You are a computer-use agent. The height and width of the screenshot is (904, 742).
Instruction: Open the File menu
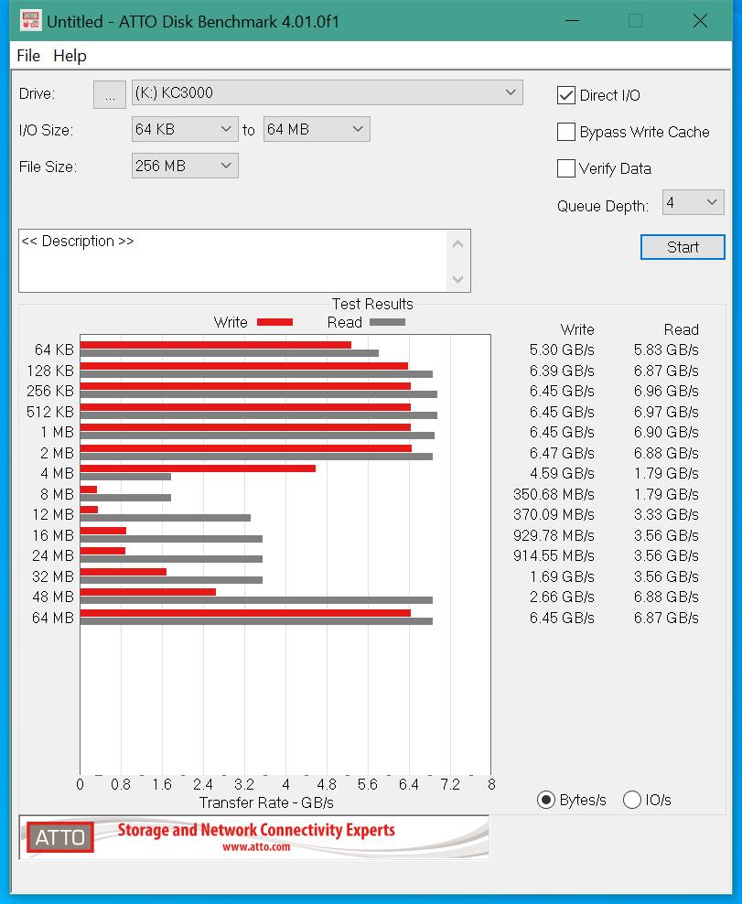(28, 56)
